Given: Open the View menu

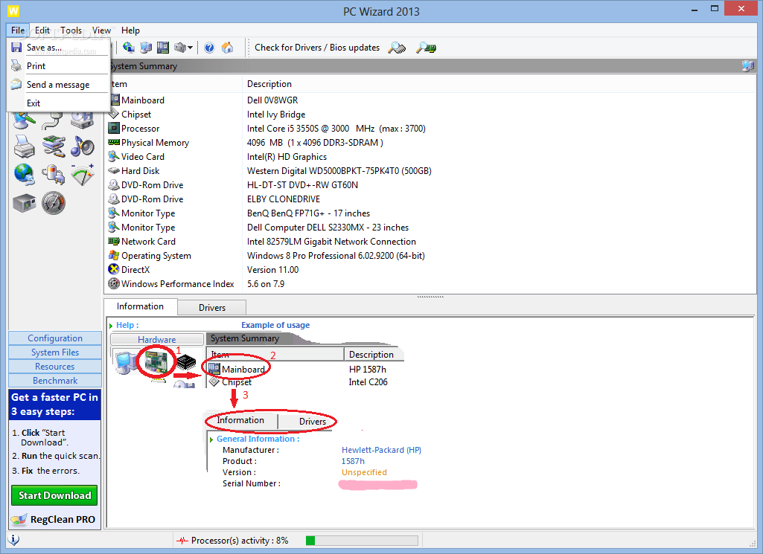Looking at the screenshot, I should click(102, 30).
